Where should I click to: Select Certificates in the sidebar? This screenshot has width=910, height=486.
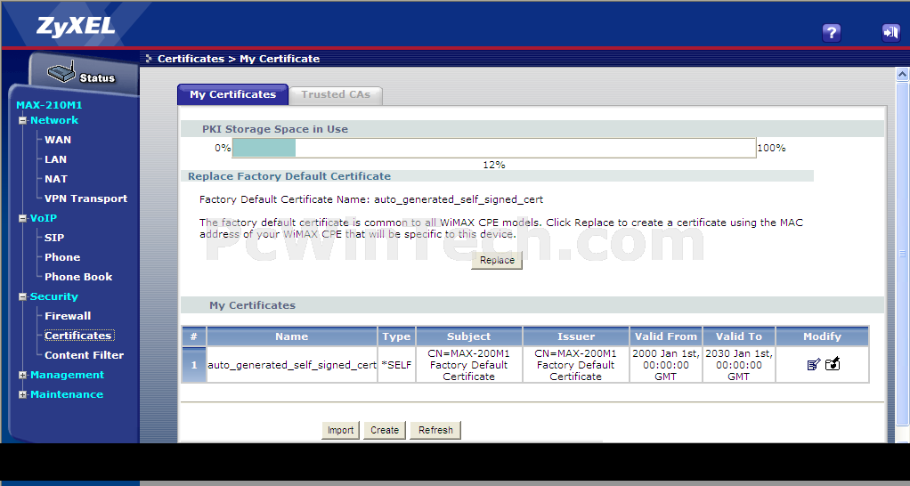pyautogui.click(x=79, y=336)
